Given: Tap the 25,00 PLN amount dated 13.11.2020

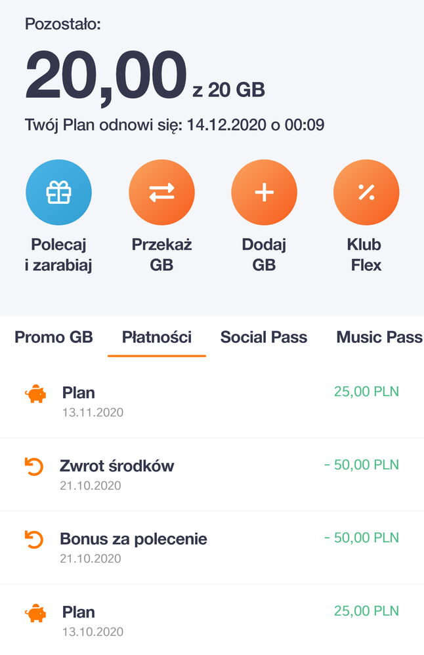Looking at the screenshot, I should 366,392.
